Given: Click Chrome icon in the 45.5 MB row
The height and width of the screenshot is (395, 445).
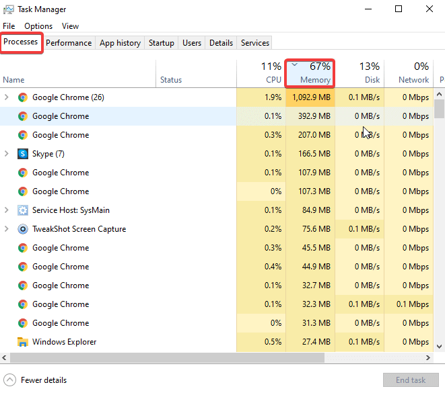Looking at the screenshot, I should pos(23,248).
